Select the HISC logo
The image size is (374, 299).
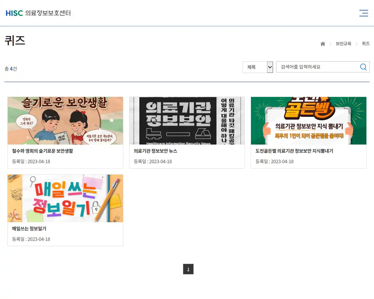tap(14, 13)
